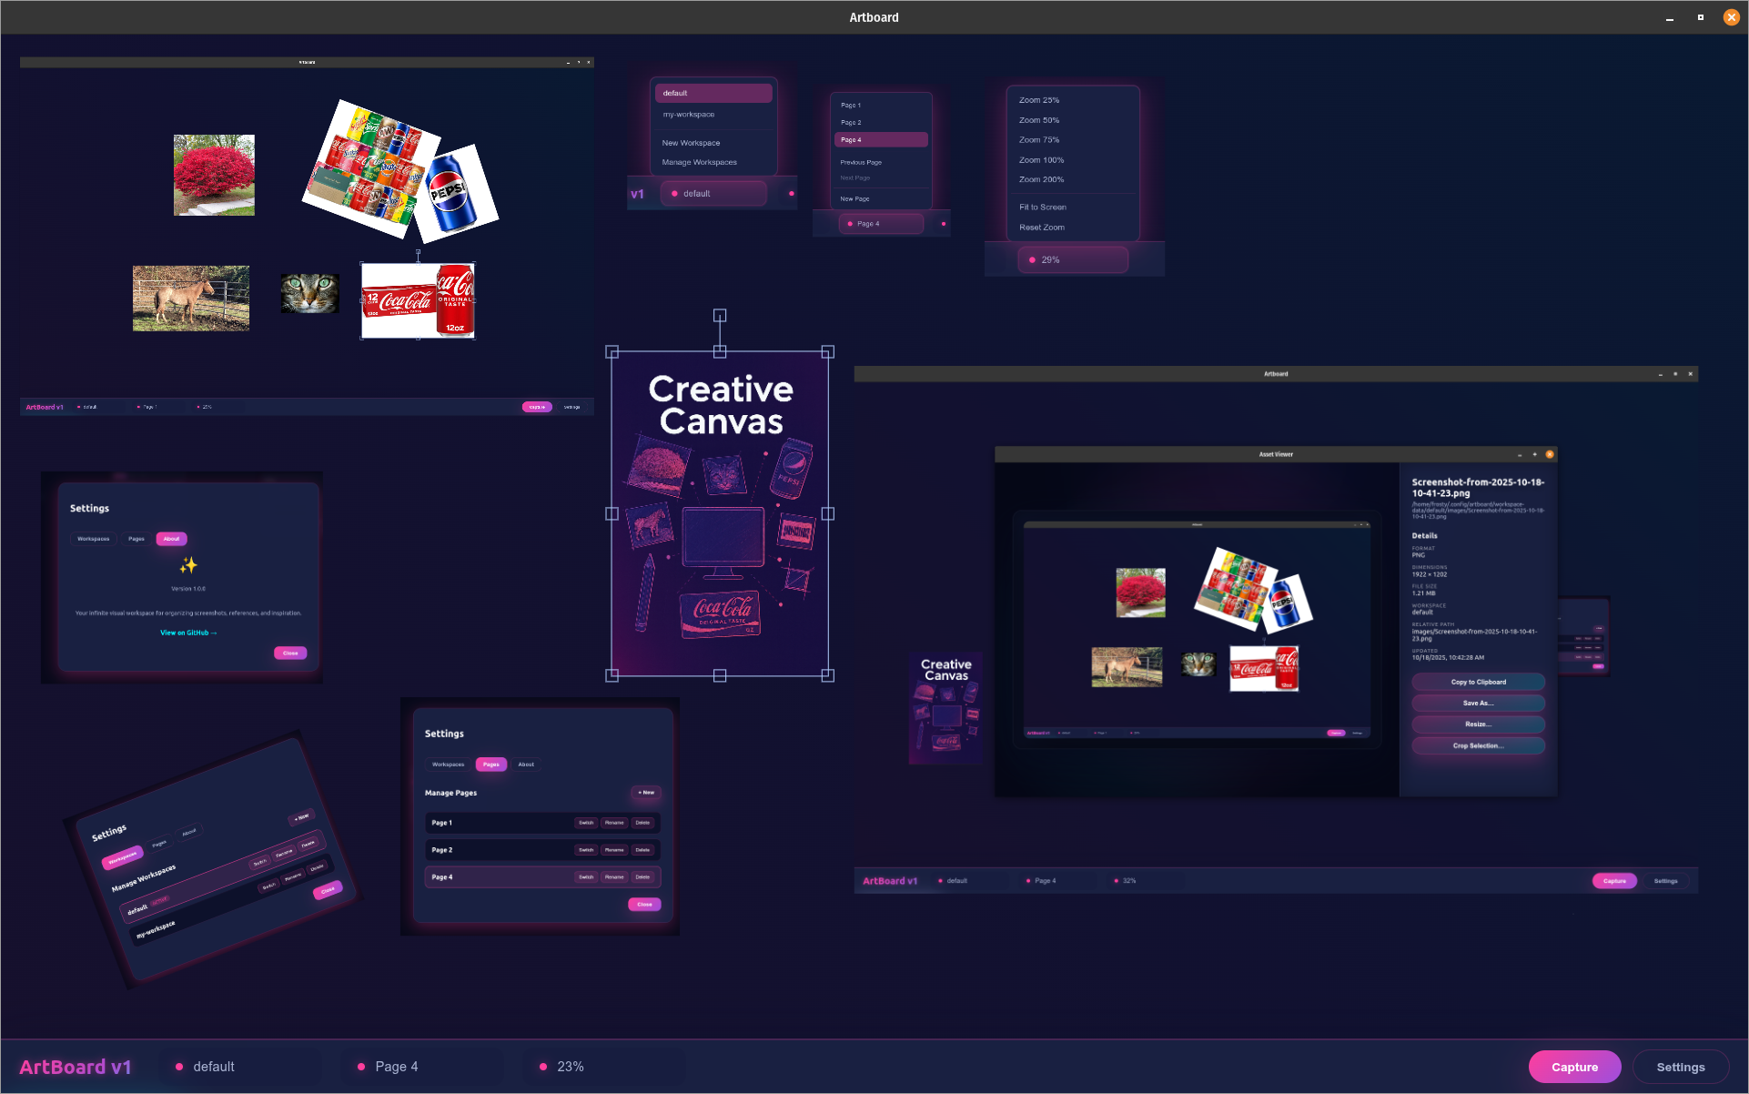Select the Artboard screenshot with Pepsi and horse photos
The image size is (1749, 1094).
click(307, 237)
